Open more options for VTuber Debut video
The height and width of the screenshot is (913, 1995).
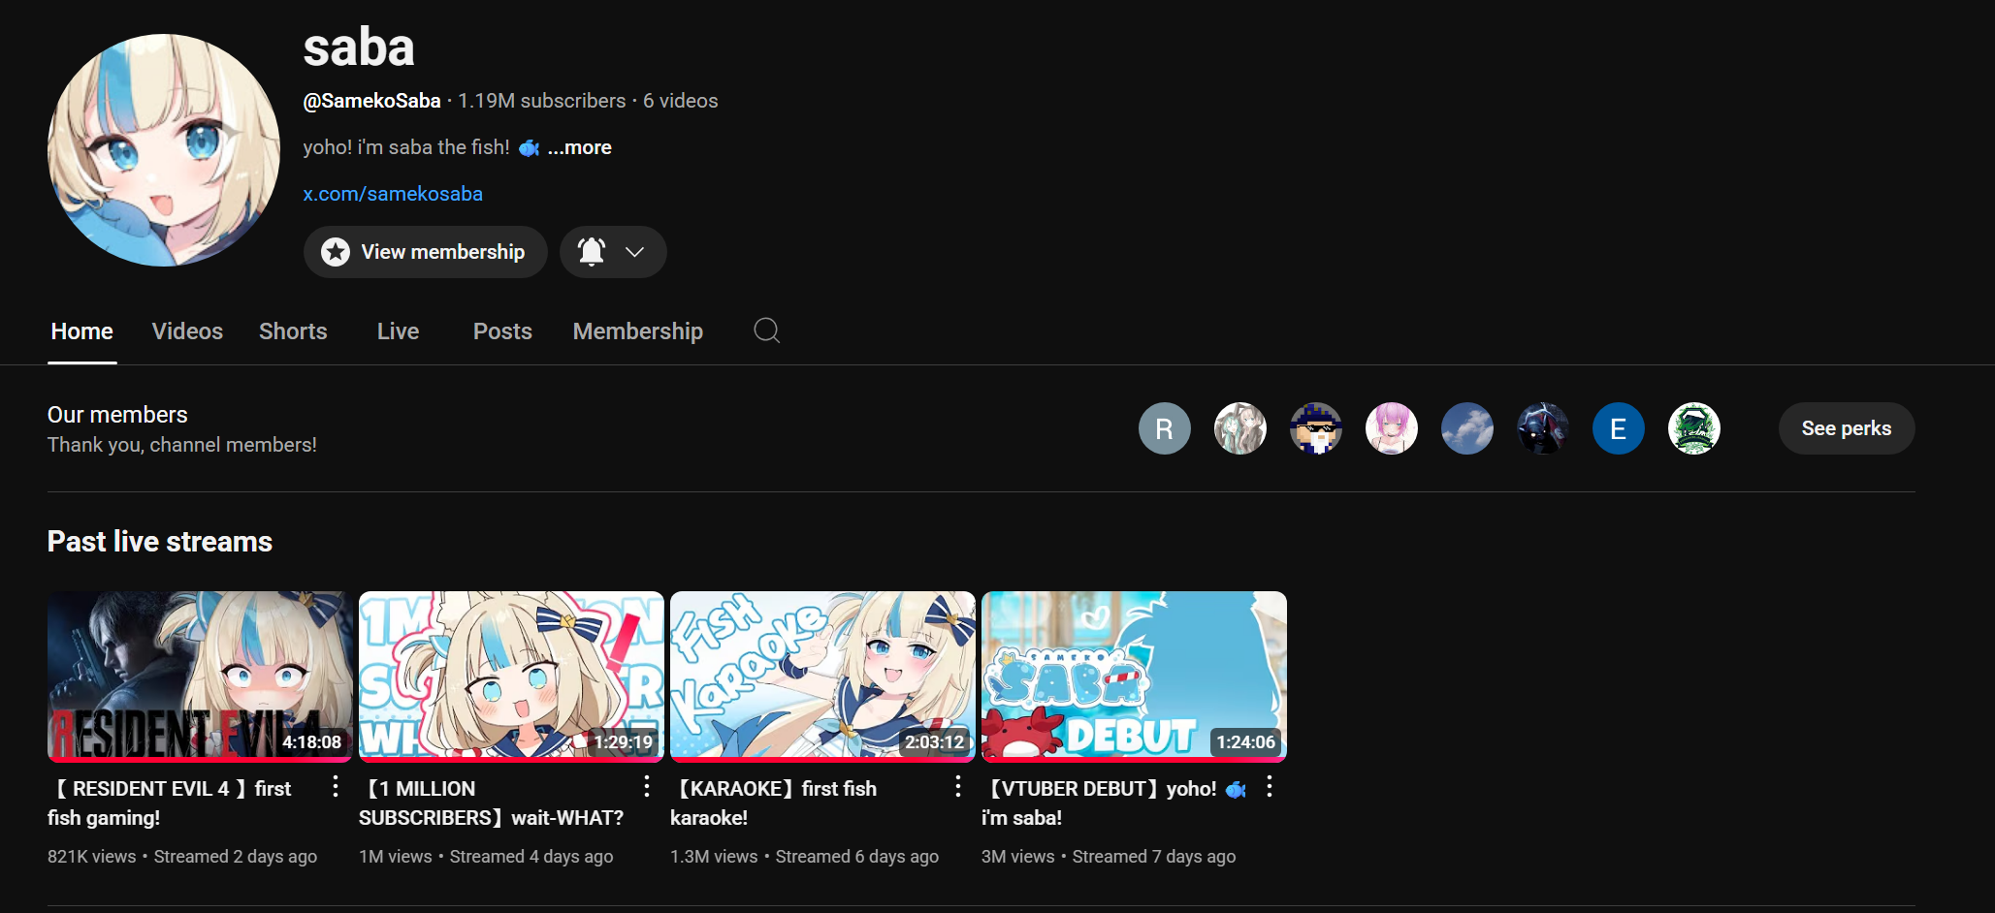[x=1270, y=787]
